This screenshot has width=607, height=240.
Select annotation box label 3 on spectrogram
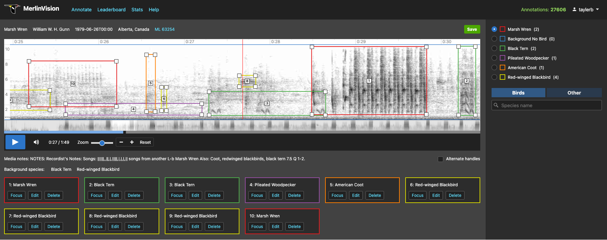[267, 103]
